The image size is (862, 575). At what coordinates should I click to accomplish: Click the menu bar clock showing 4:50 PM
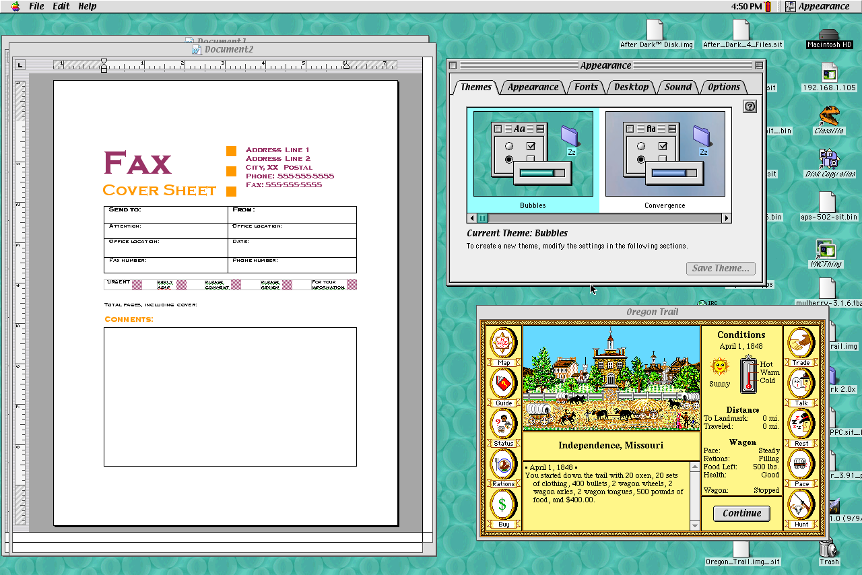click(746, 6)
